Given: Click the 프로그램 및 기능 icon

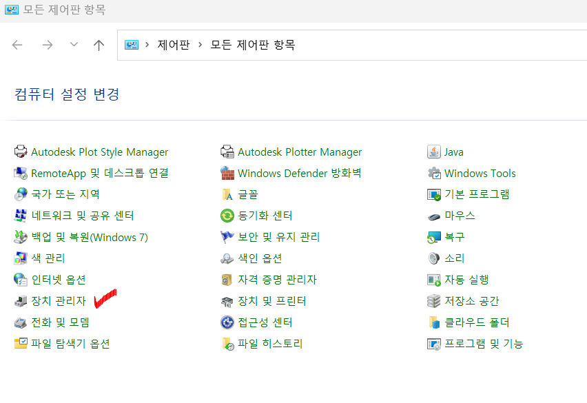Looking at the screenshot, I should [434, 344].
